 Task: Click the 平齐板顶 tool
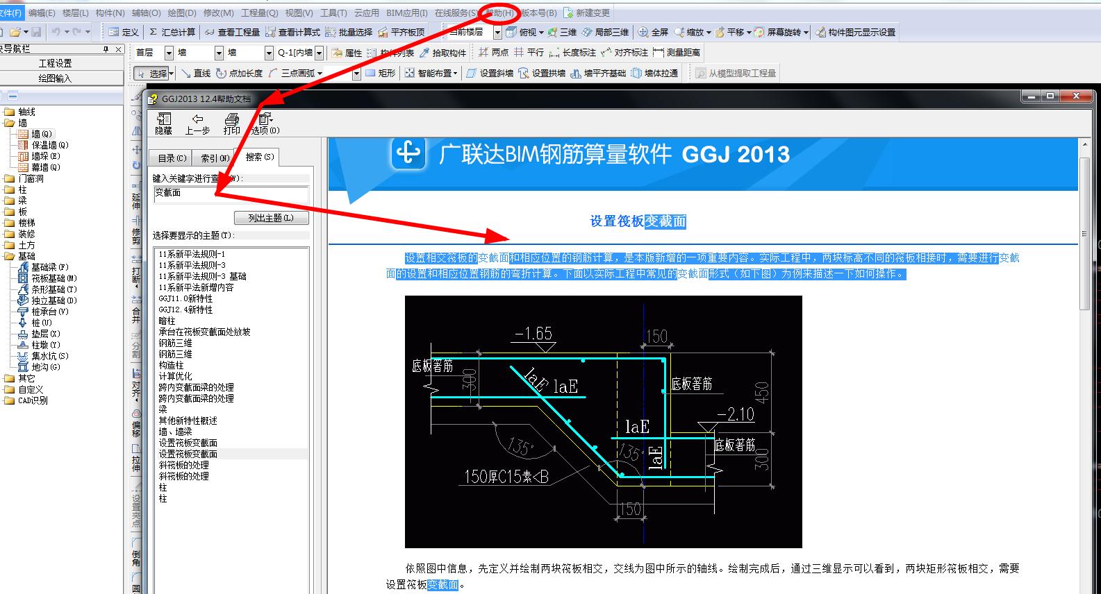(x=401, y=32)
